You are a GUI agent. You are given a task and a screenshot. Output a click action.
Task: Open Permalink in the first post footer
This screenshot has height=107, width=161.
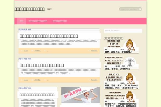point(94,51)
